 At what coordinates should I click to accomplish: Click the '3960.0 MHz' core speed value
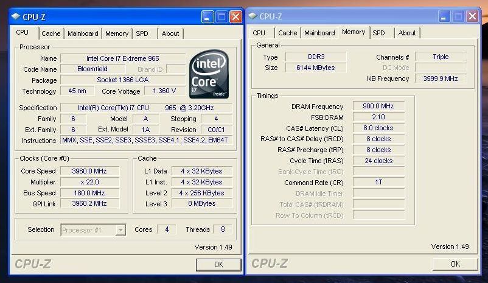[x=89, y=171]
